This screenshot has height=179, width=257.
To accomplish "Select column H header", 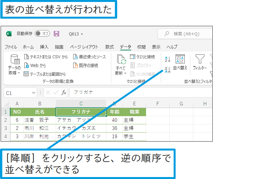I will point(203,104).
